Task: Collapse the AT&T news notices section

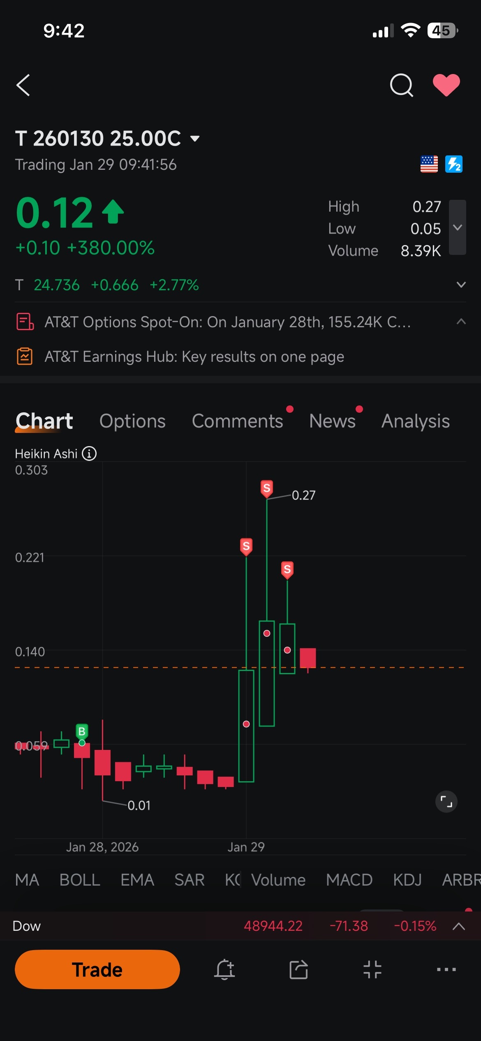Action: [461, 322]
